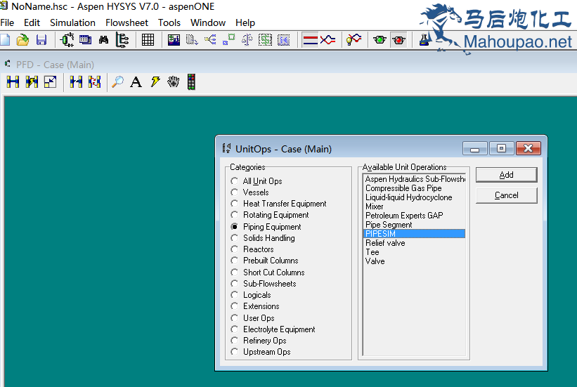This screenshot has width=577, height=387.
Task: Open the Tools menu
Action: tap(169, 22)
